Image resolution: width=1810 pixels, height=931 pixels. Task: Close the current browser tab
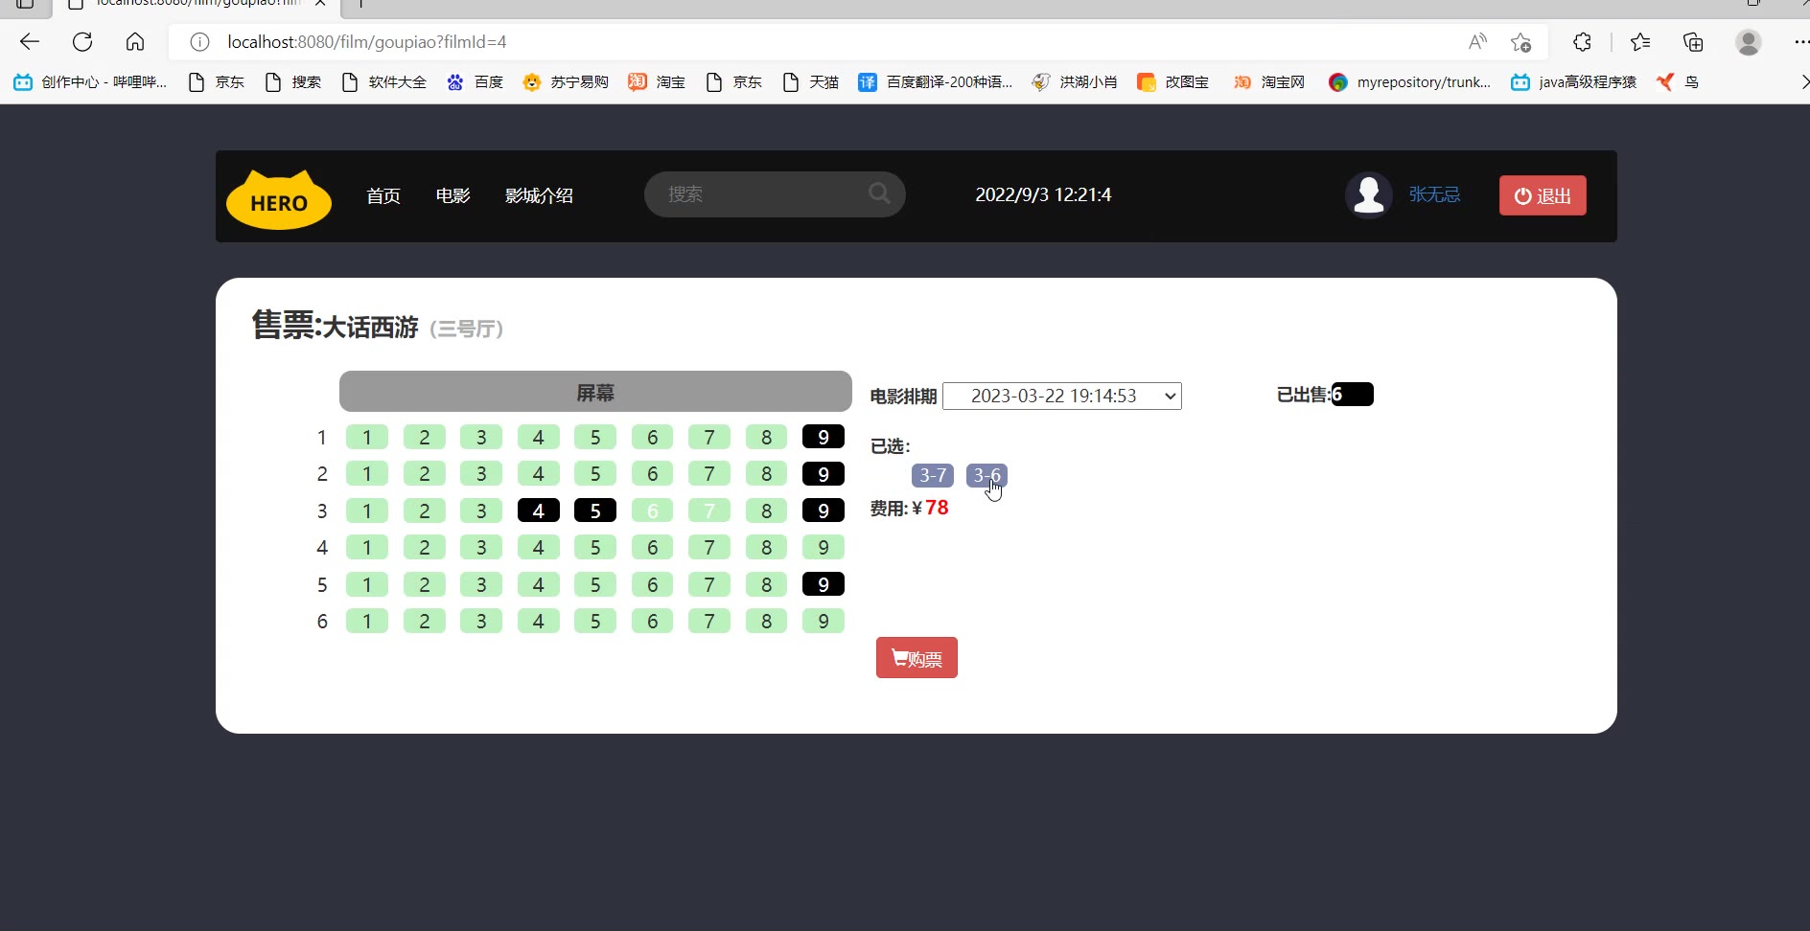(320, 4)
